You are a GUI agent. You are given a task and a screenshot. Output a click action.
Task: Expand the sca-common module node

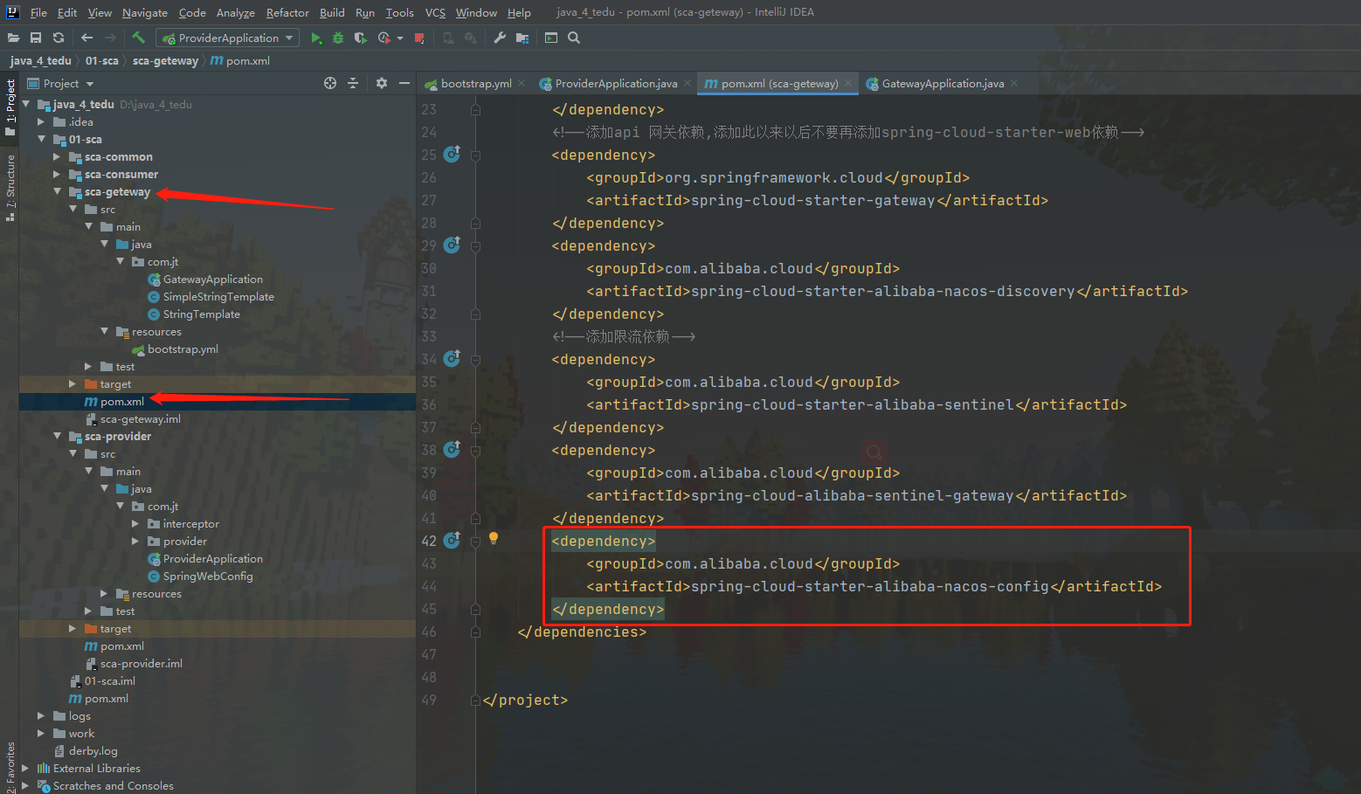point(57,156)
